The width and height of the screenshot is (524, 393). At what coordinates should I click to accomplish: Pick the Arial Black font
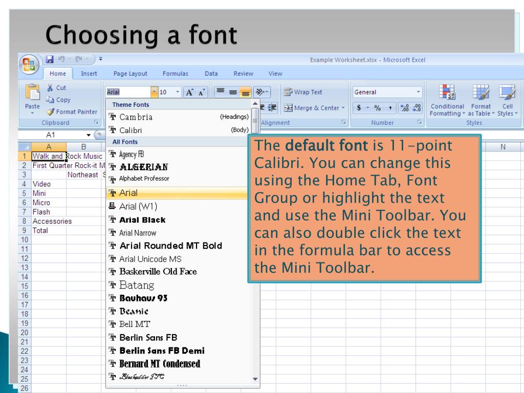(179, 220)
